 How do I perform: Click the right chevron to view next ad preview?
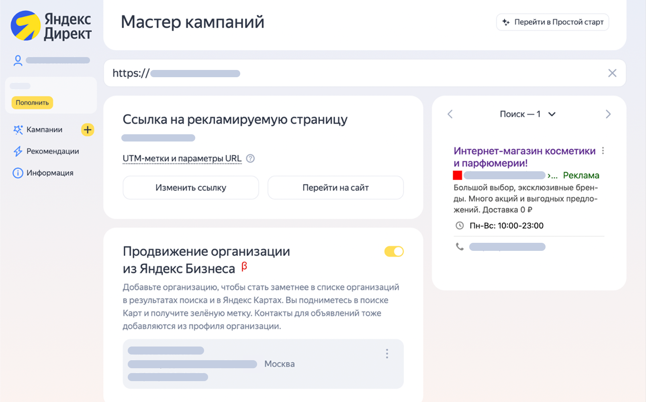609,114
